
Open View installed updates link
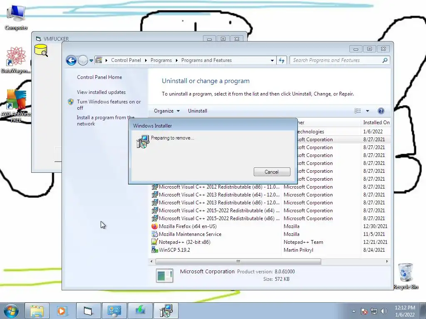point(101,92)
